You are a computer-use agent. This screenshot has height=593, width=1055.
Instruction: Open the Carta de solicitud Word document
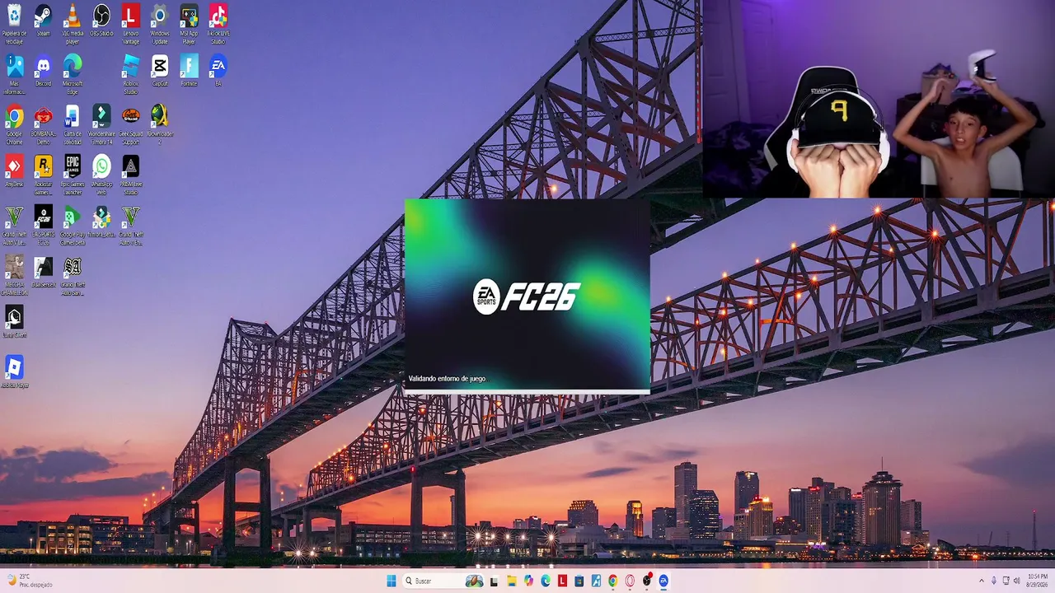(x=73, y=125)
